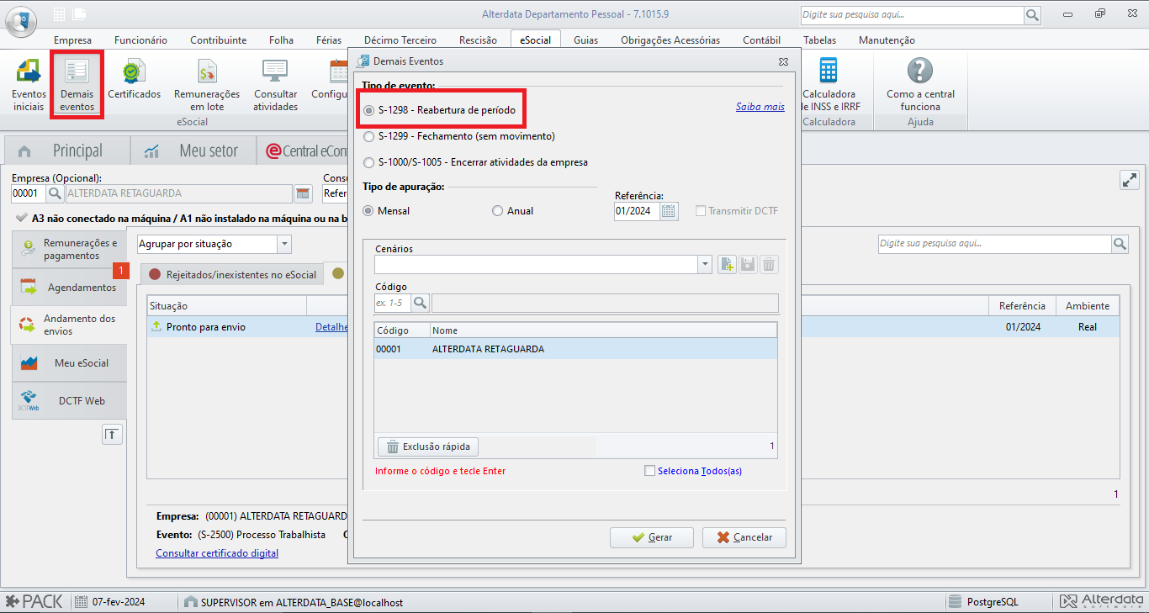
Task: Click the Código search magnifier in dialog
Action: [421, 303]
